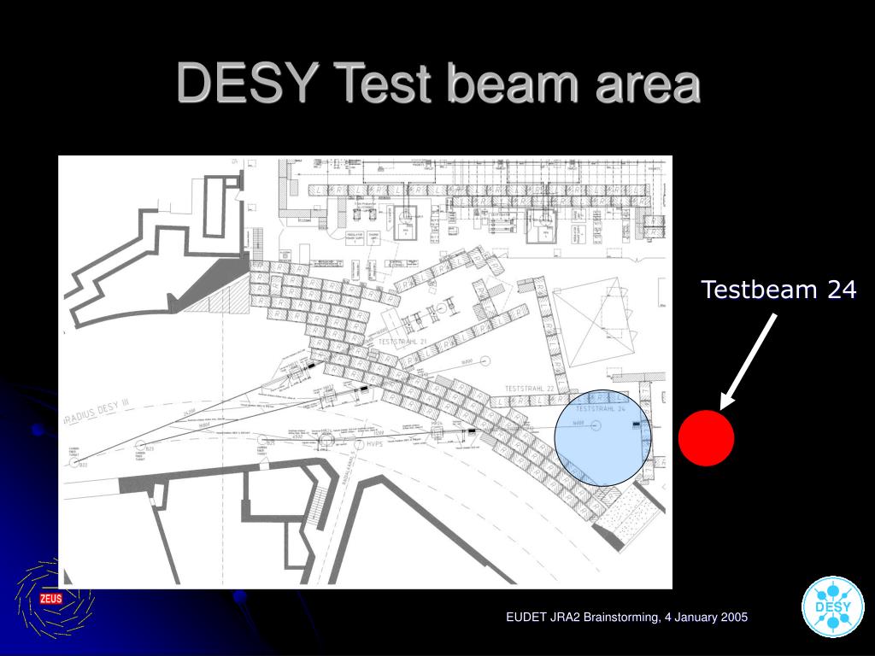
Task: Click the light blue circle on the floor plan
Action: click(602, 438)
